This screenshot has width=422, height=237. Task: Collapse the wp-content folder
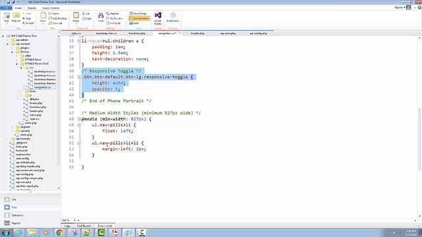7,44
